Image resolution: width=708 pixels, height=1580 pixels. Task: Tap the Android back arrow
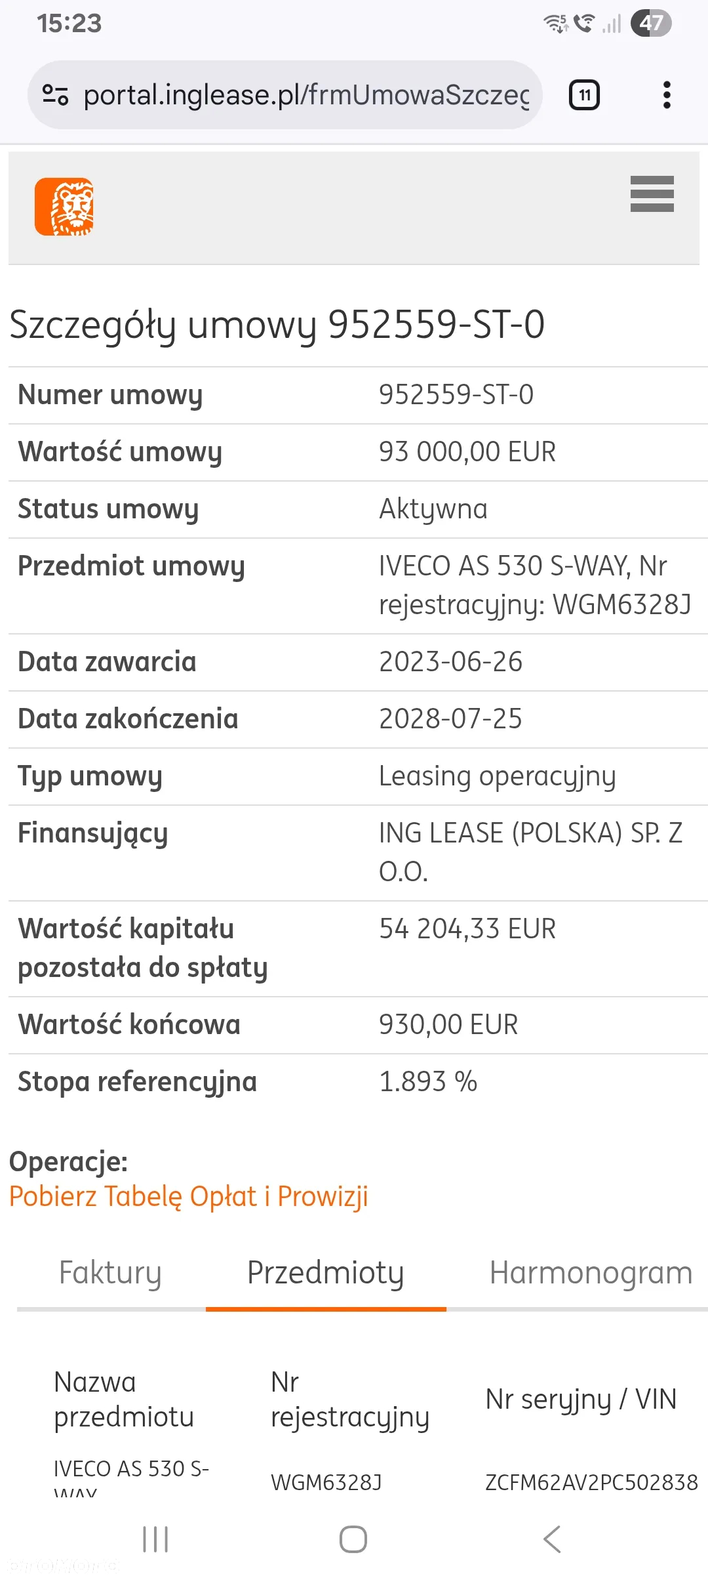[552, 1539]
